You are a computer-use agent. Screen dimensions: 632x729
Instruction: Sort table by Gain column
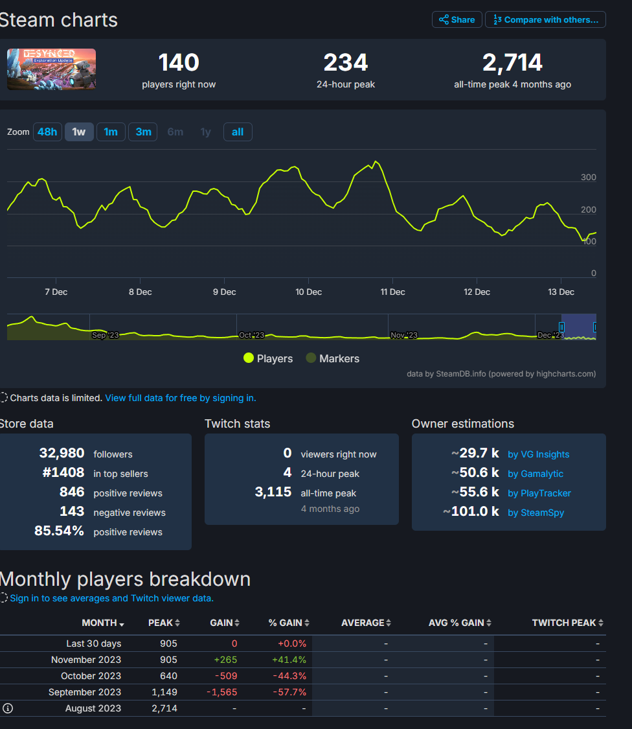tap(225, 623)
